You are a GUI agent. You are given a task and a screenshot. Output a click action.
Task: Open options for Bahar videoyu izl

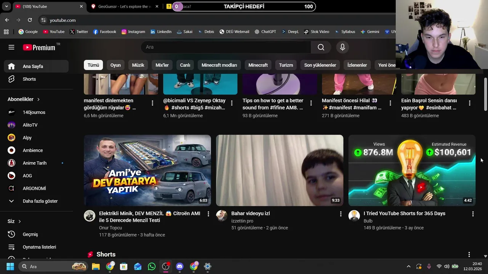pos(341,214)
